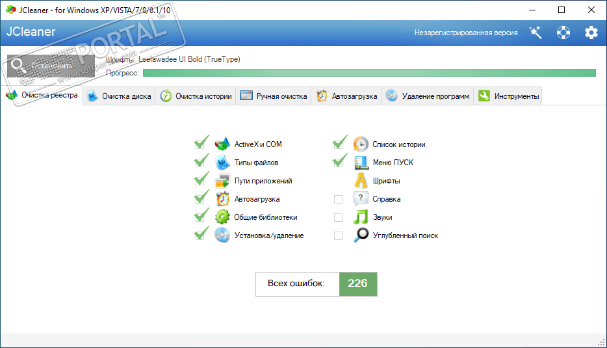Click the Меню ПУСК label

[393, 163]
